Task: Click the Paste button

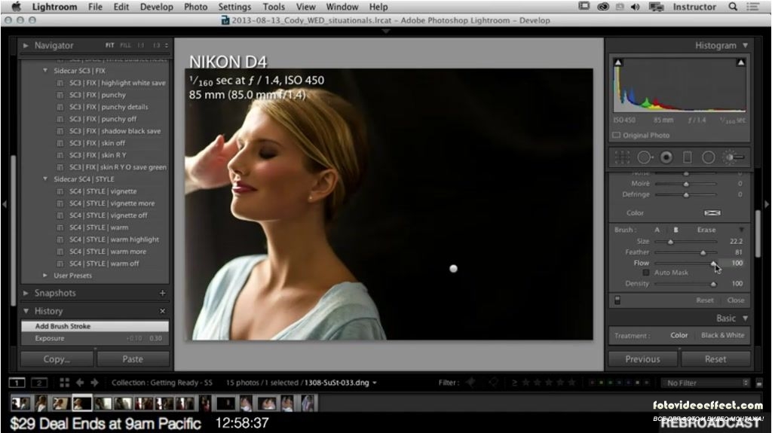Action: 133,359
